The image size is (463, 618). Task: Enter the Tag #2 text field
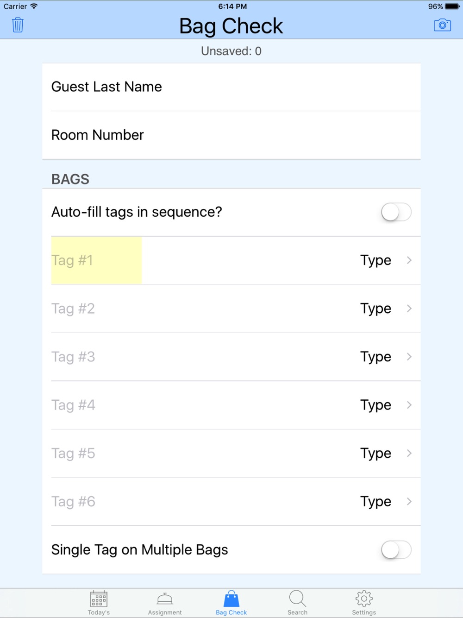click(185, 309)
